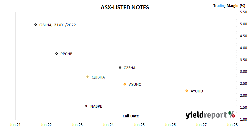Select the PPCHB diamond marker
This screenshot has height=130, width=250.
pos(57,54)
